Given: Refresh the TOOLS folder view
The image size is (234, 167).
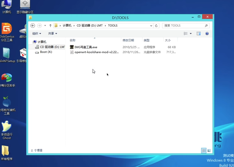Looking at the screenshot, I should pyautogui.click(x=156, y=26).
